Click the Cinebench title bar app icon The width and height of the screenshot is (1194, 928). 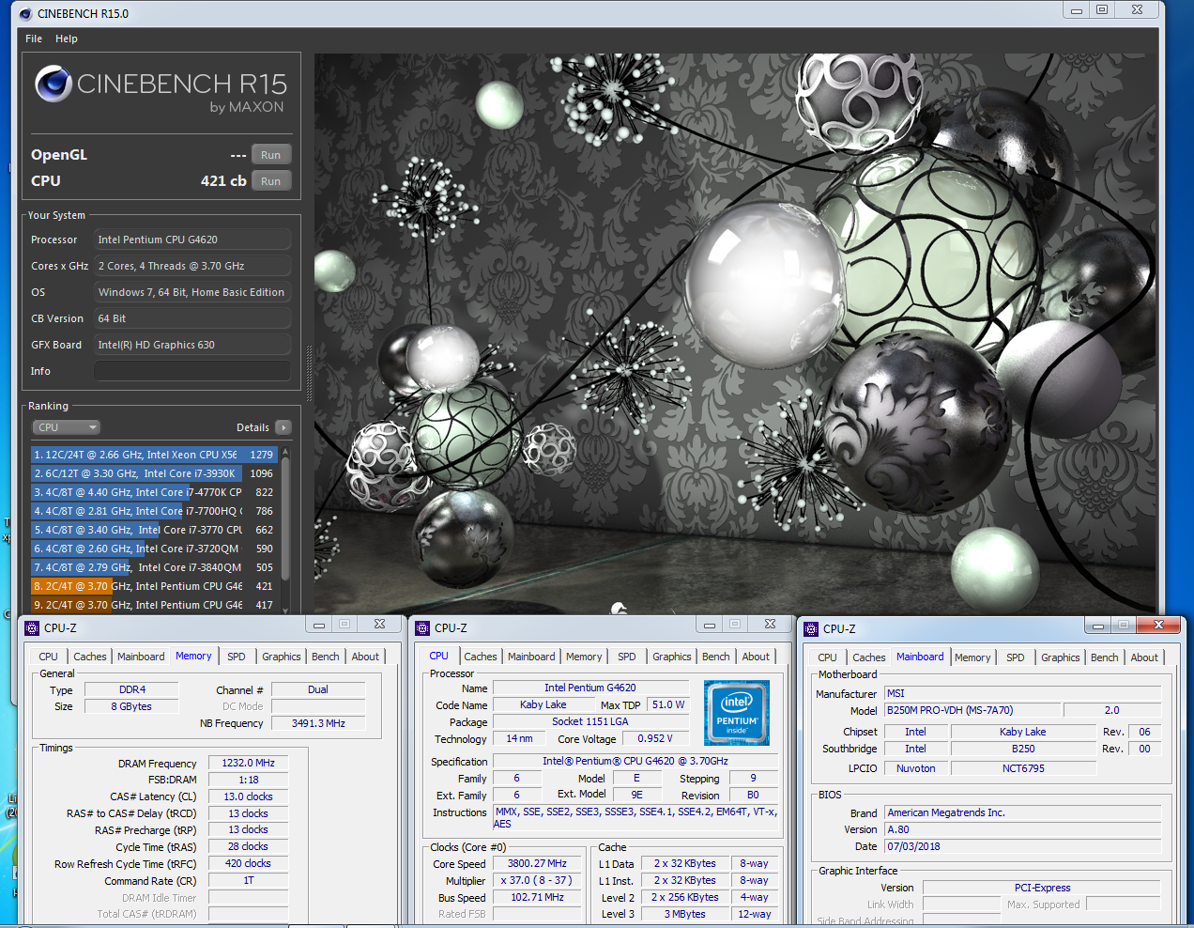click(24, 13)
